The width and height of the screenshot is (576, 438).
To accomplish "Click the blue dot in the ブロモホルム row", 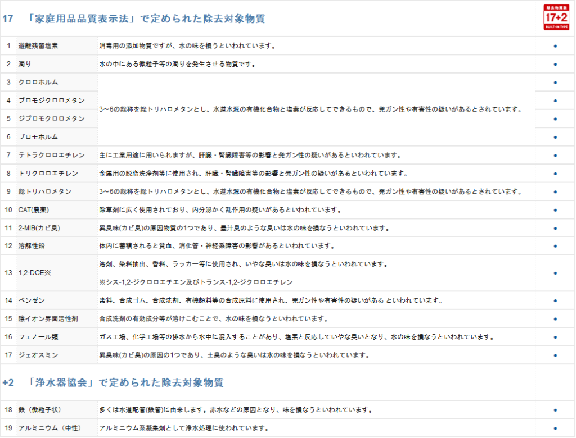I will point(555,137).
